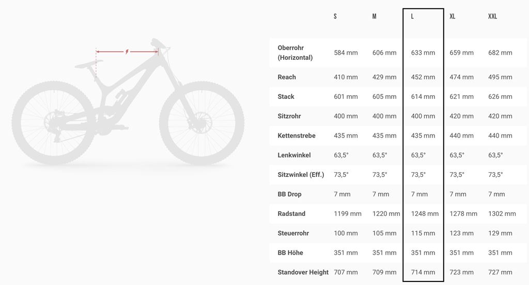This screenshot has width=529, height=285.
Task: Switch to the L size column
Action: [x=412, y=16]
